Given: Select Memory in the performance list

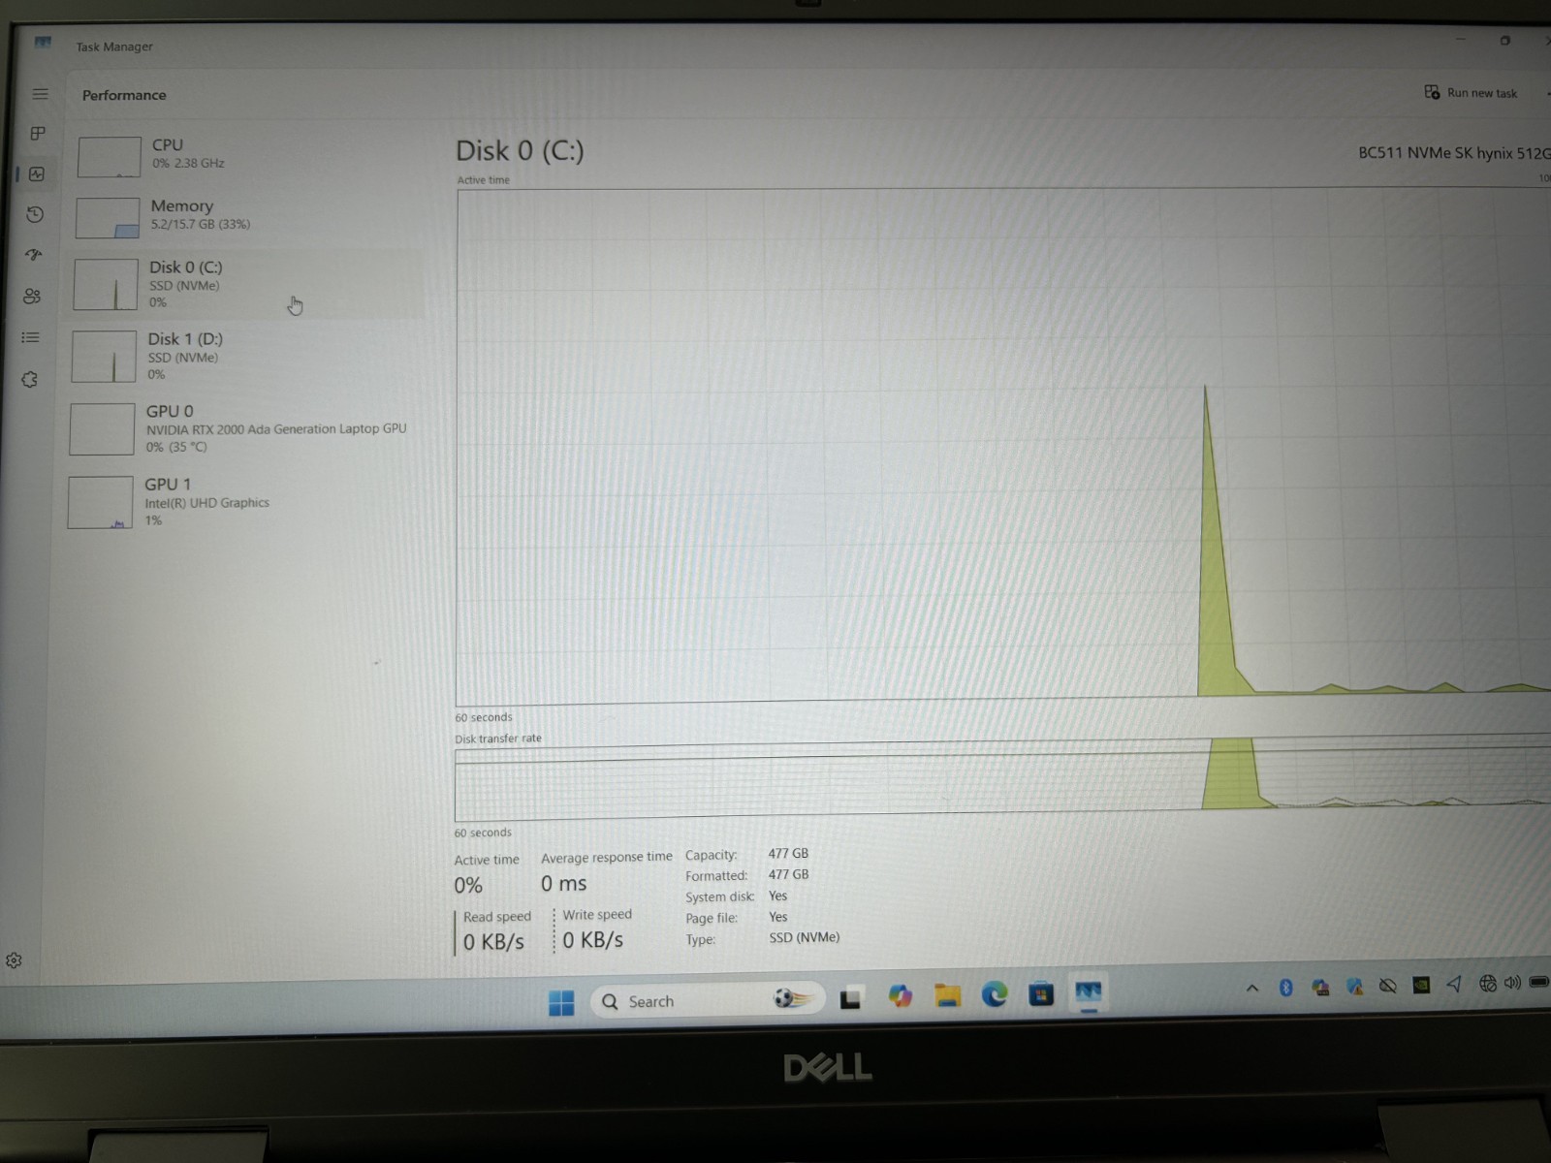Looking at the screenshot, I should [x=246, y=216].
